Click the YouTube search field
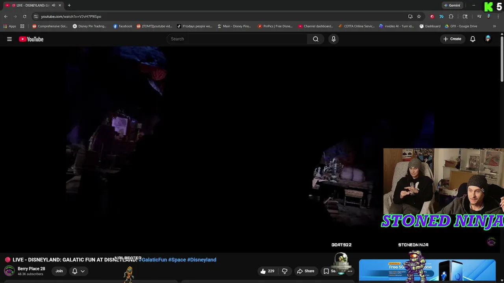504x283 pixels. 237,39
